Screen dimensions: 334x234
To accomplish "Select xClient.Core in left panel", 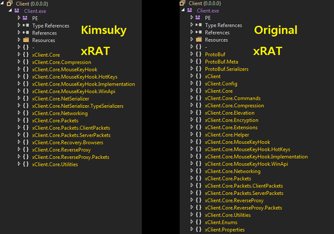I will pos(46,55).
